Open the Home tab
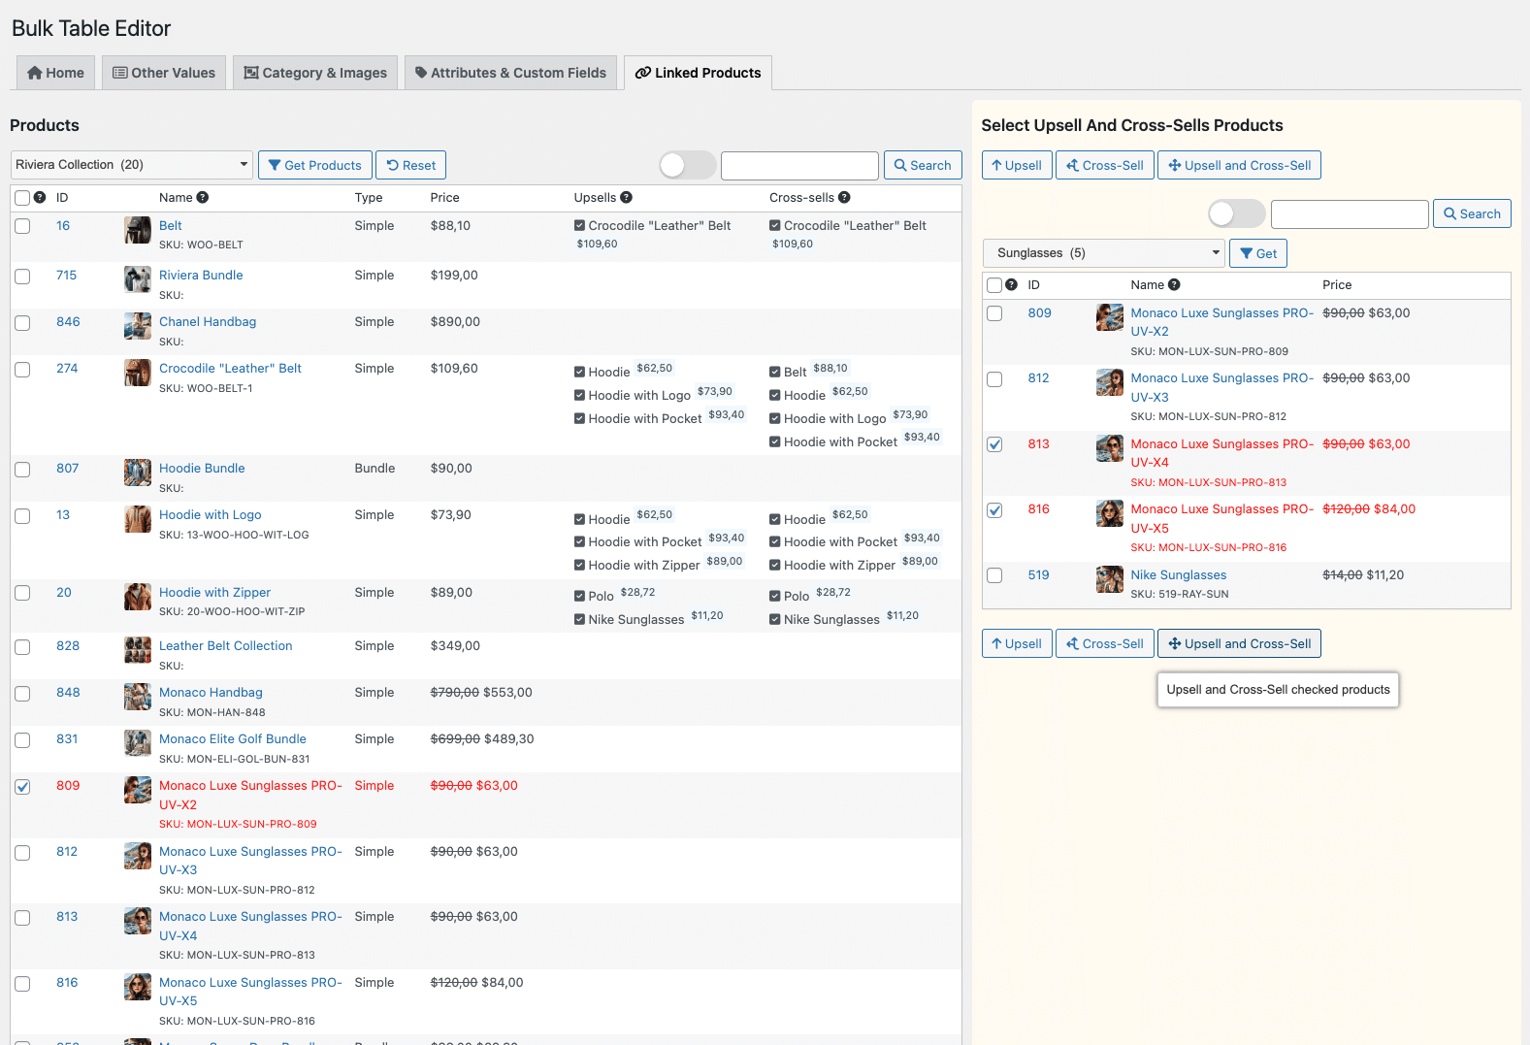 (x=56, y=73)
